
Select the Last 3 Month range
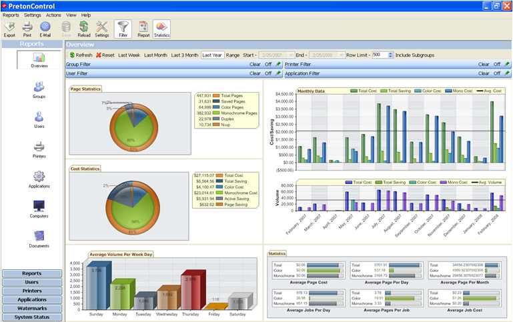tap(185, 55)
